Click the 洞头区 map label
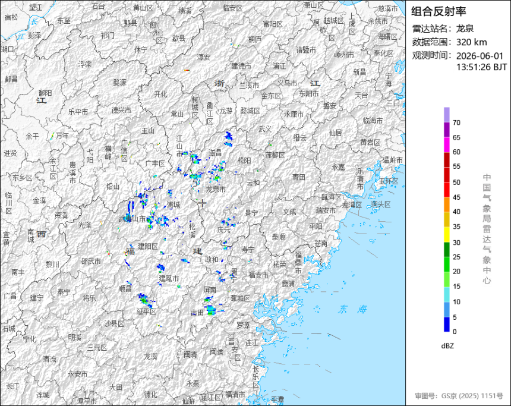This screenshot has height=406, width=511. [381, 204]
